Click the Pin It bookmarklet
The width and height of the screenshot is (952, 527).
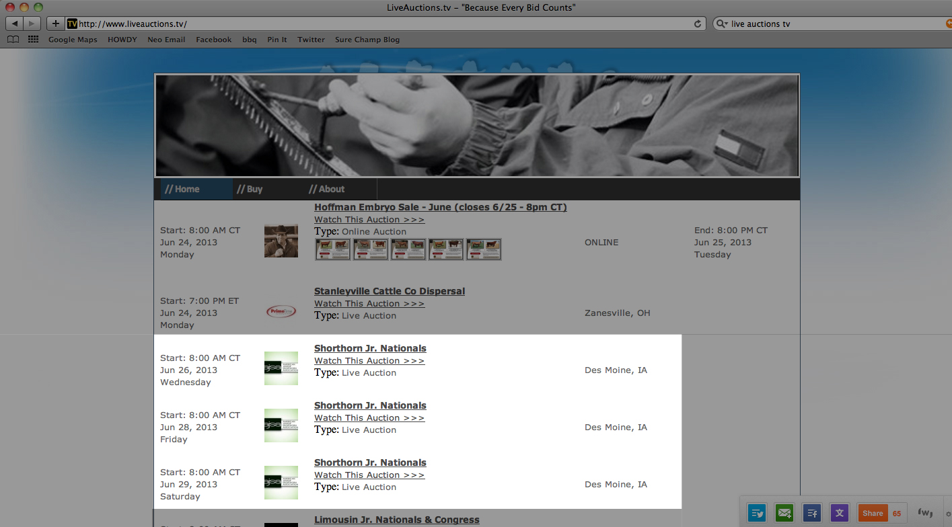tap(277, 40)
